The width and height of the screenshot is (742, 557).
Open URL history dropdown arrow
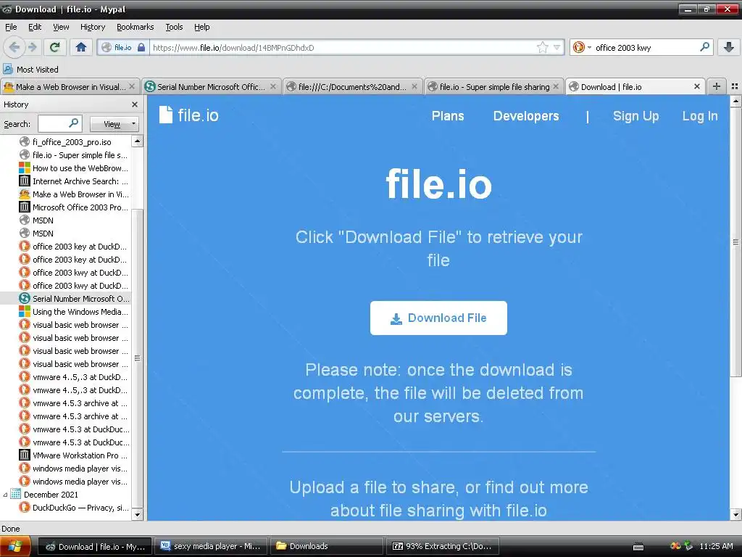[557, 47]
